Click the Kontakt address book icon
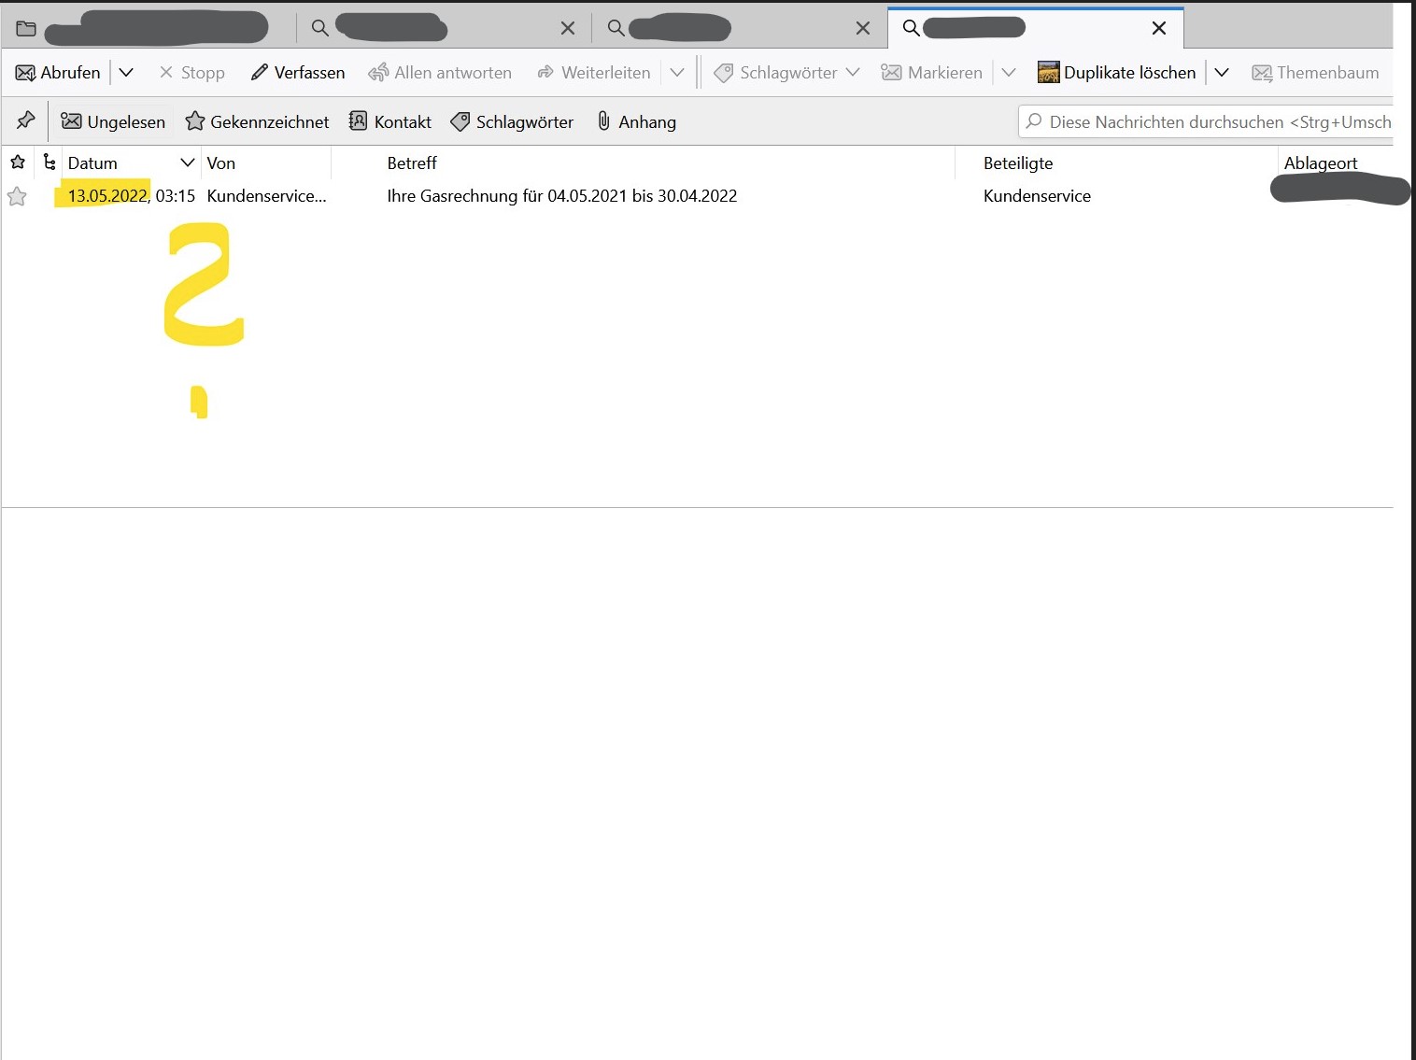Viewport: 1416px width, 1060px height. [358, 121]
